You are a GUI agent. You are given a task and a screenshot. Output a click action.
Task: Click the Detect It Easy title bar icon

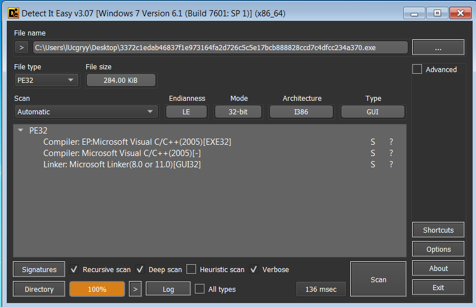(14, 14)
